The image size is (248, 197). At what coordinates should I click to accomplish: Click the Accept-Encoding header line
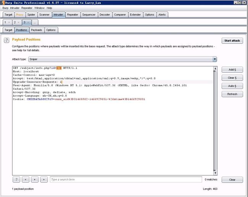(44, 92)
